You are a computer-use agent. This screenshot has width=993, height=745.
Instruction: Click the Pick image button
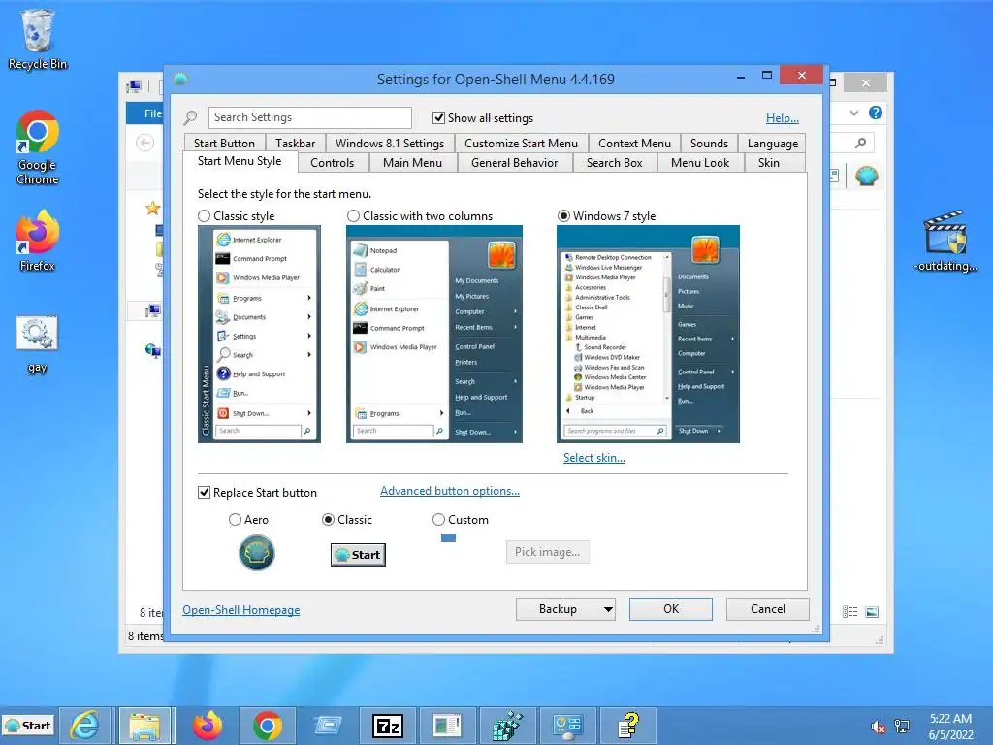tap(547, 552)
